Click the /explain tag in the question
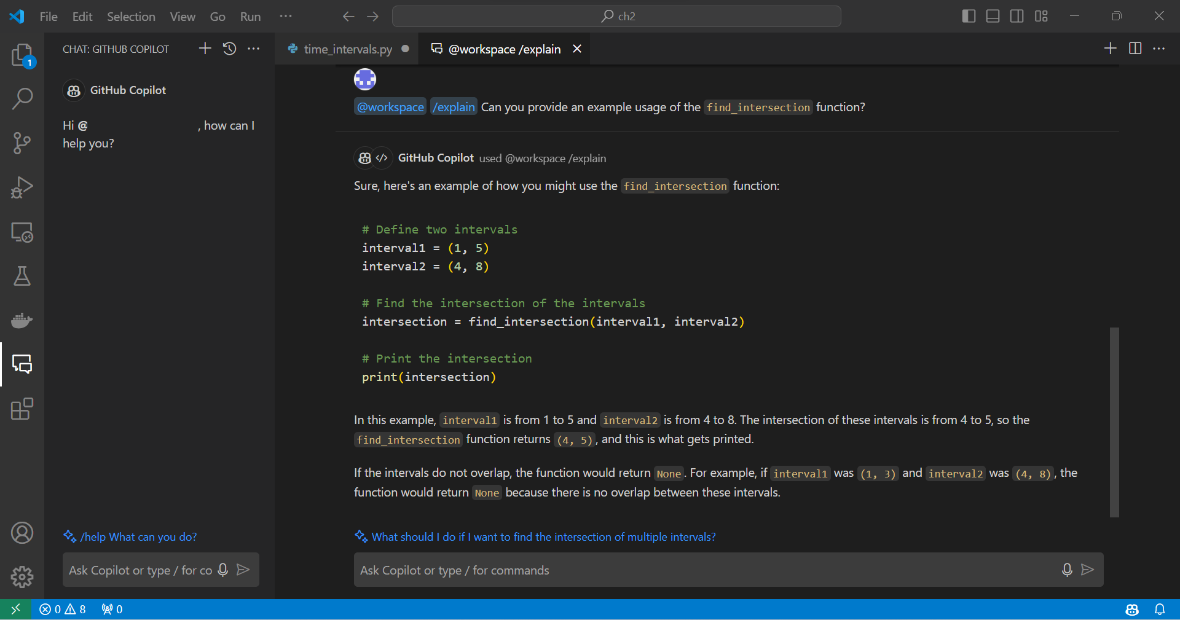 [454, 107]
